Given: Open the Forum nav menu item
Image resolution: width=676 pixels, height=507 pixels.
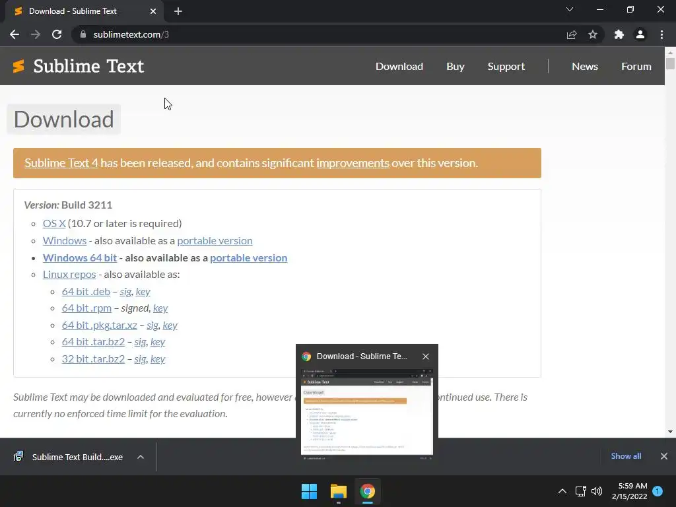Looking at the screenshot, I should coord(636,67).
